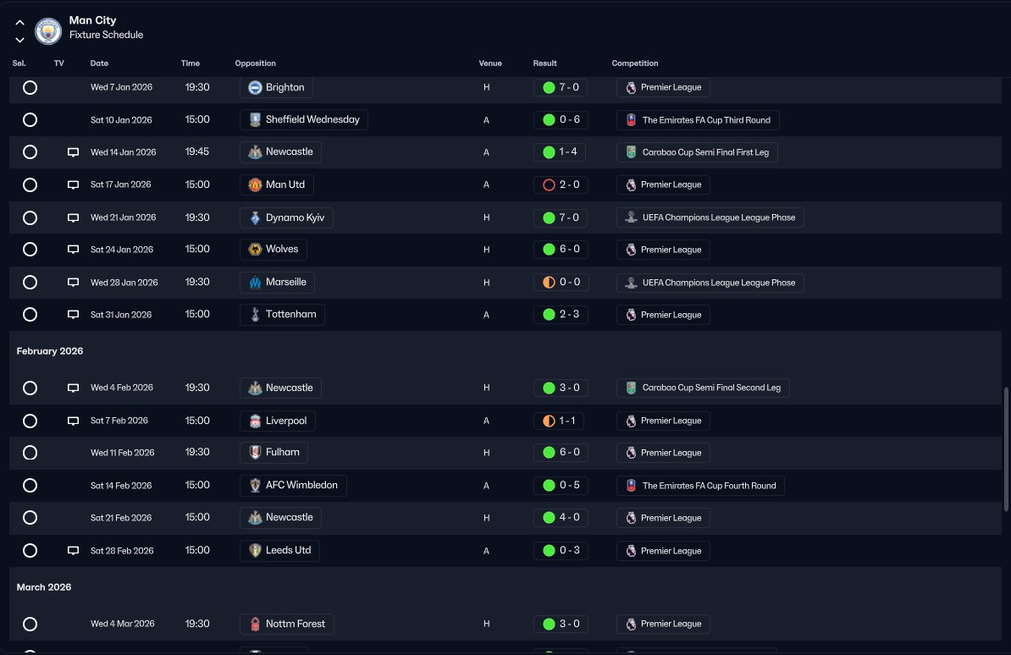This screenshot has height=655, width=1011.
Task: Select the Nottm Forest fixture radio button
Action: (x=30, y=624)
